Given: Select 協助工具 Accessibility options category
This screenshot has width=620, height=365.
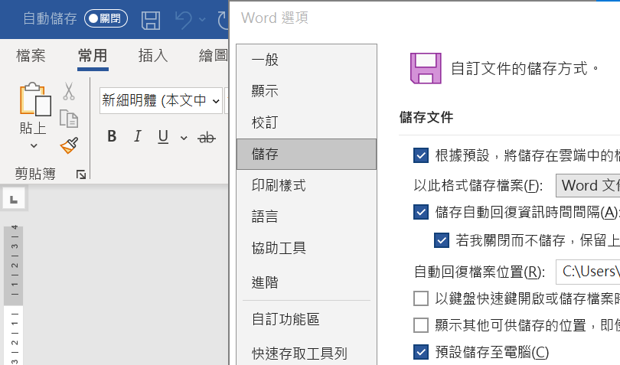Looking at the screenshot, I should point(306,249).
